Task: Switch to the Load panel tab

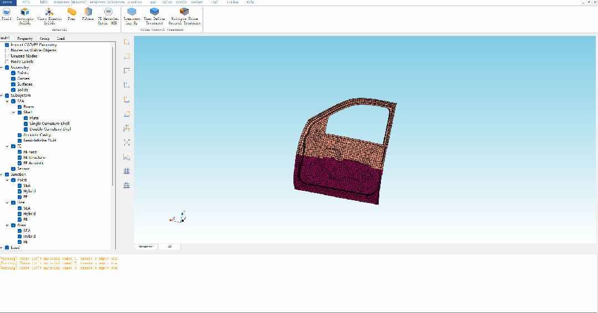Action: pos(61,39)
